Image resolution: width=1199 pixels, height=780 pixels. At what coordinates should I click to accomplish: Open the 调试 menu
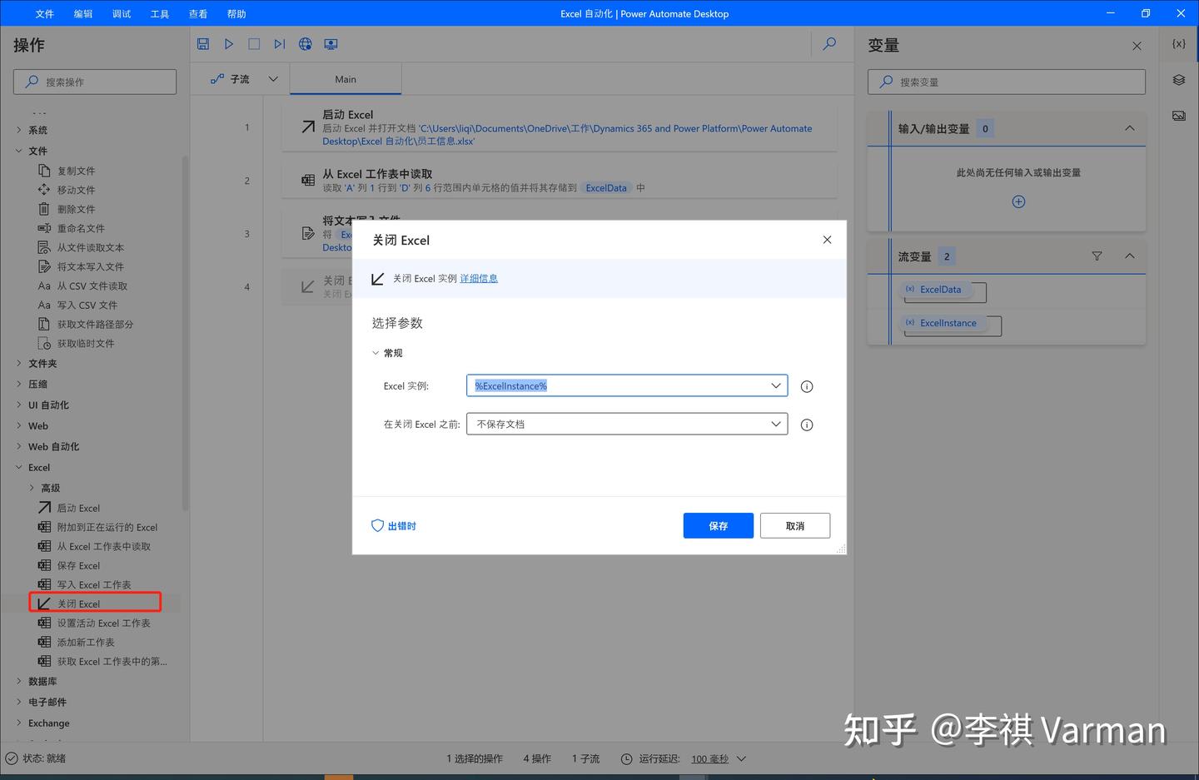(121, 13)
